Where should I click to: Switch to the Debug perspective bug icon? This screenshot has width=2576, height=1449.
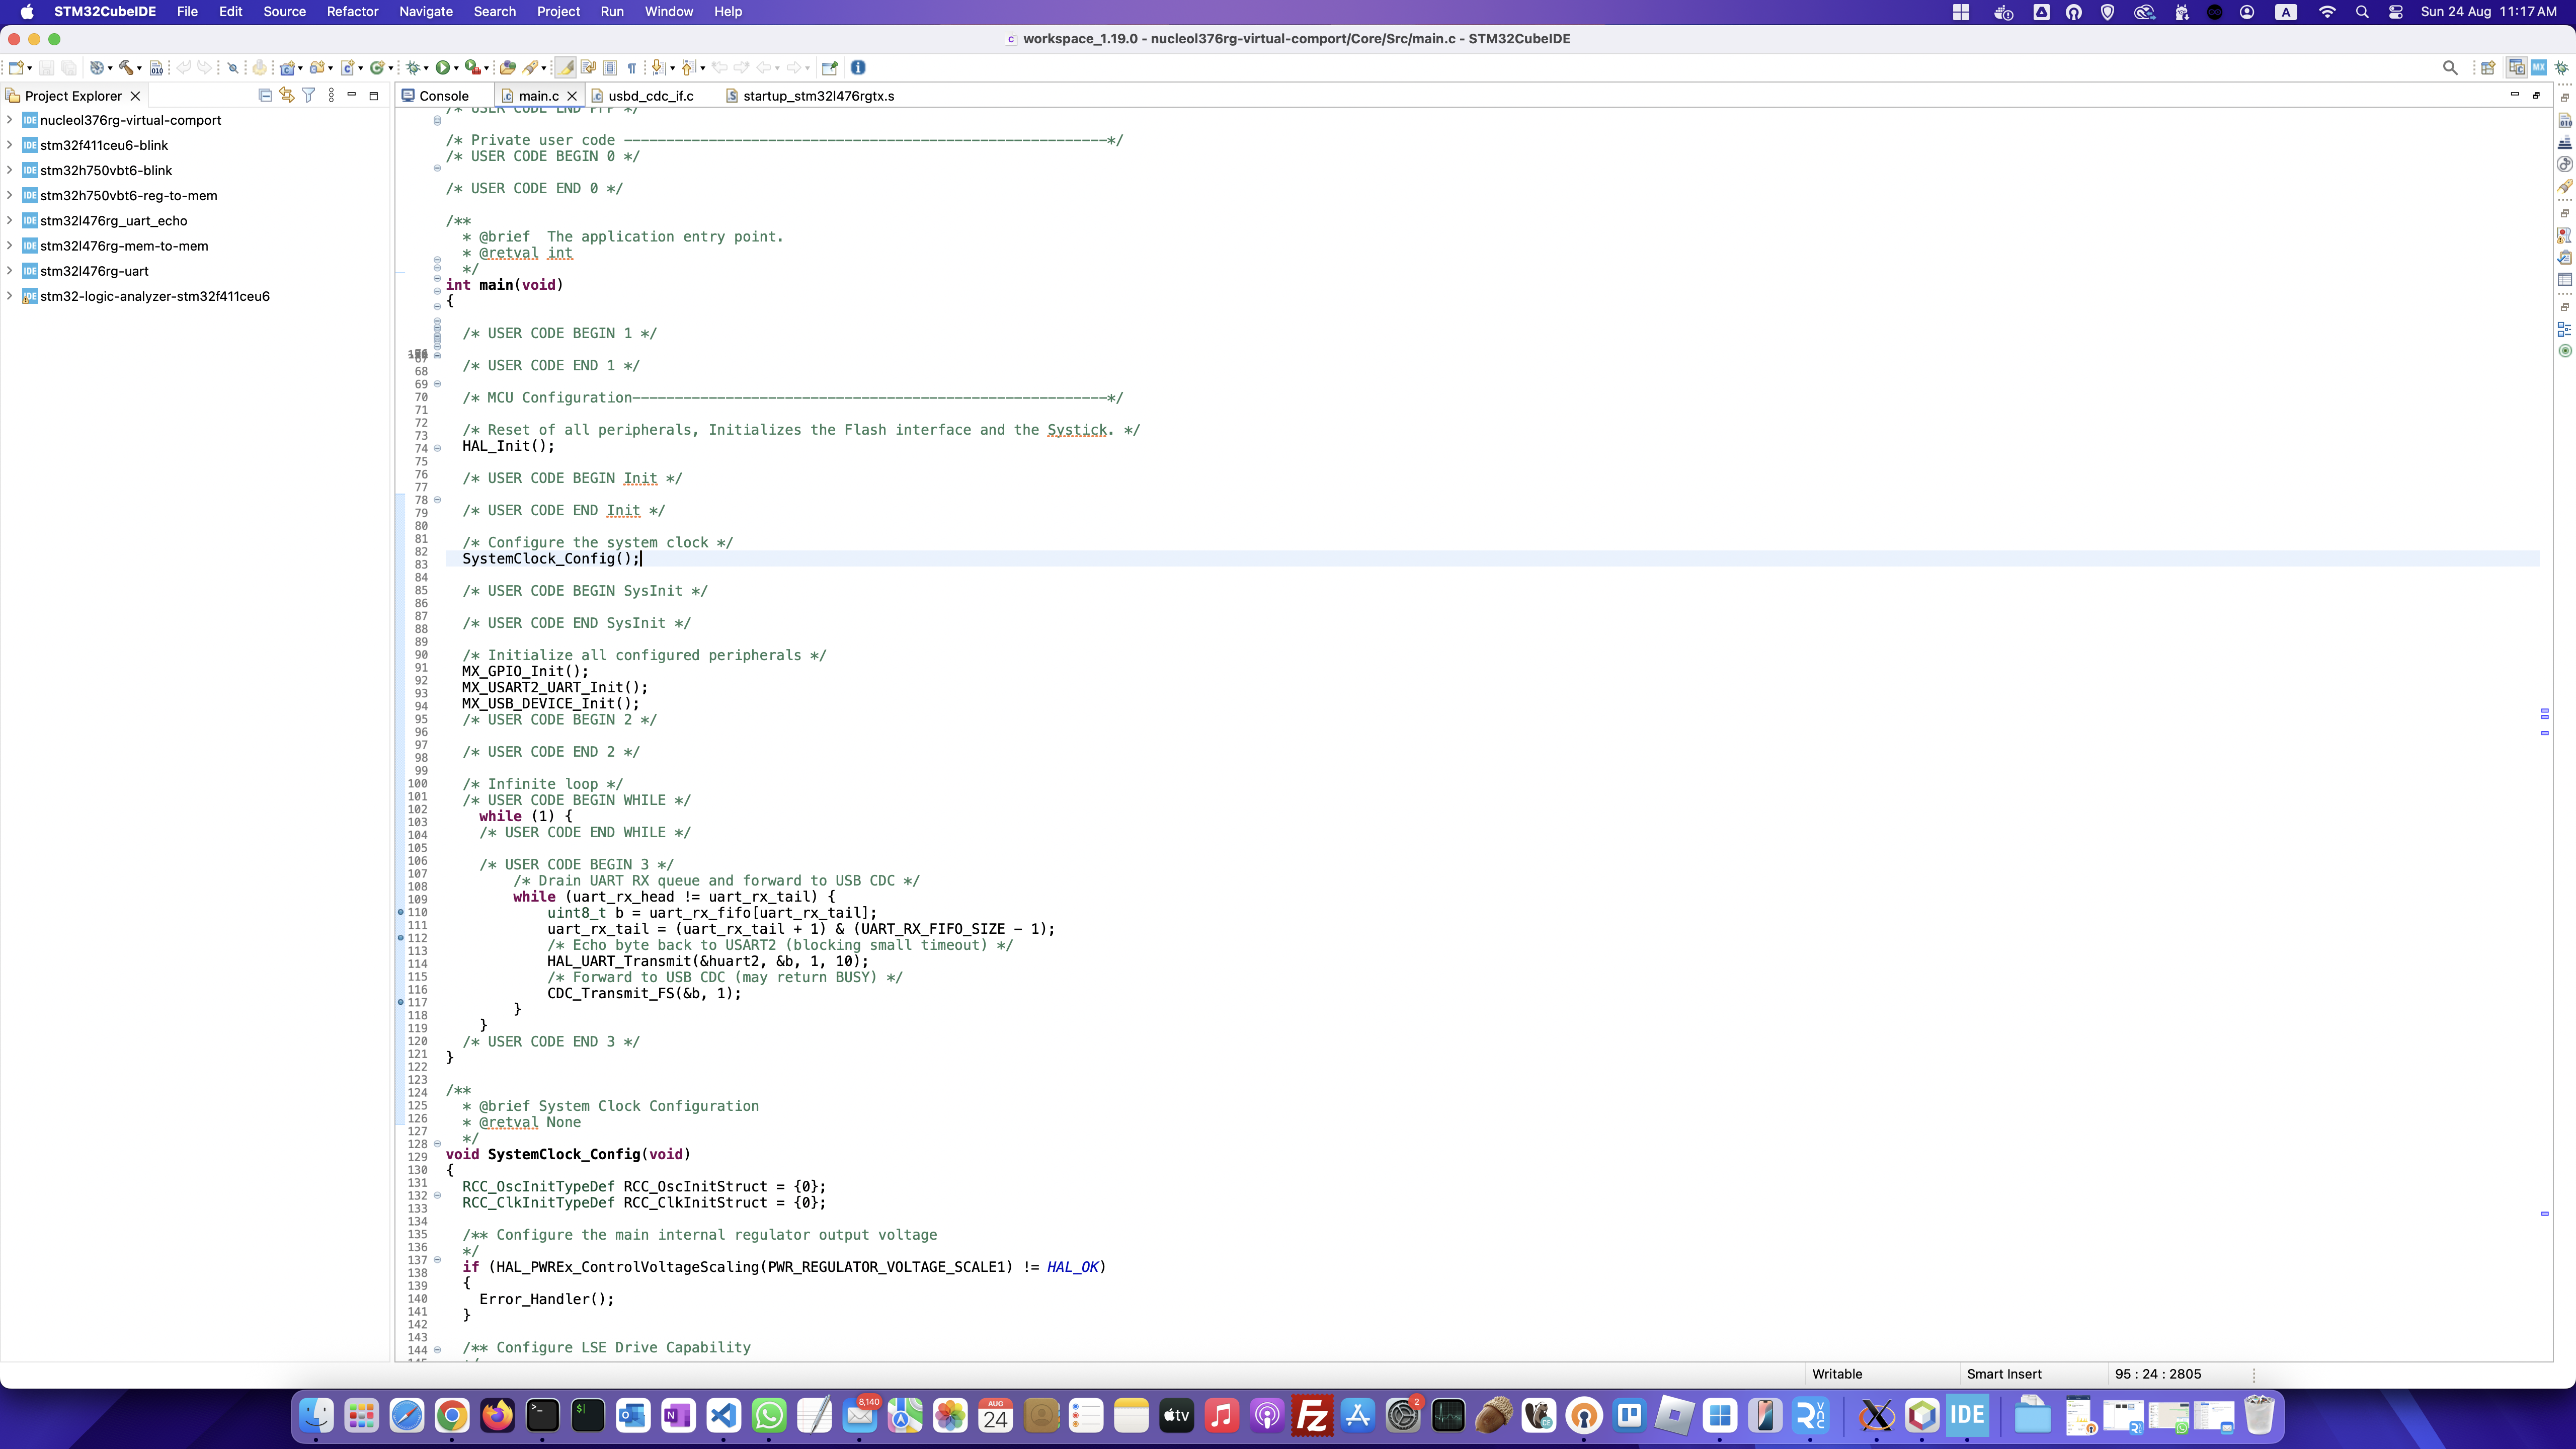(x=2562, y=68)
